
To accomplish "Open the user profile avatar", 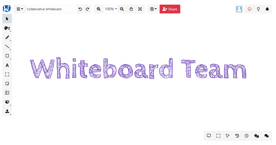I will click(x=239, y=9).
